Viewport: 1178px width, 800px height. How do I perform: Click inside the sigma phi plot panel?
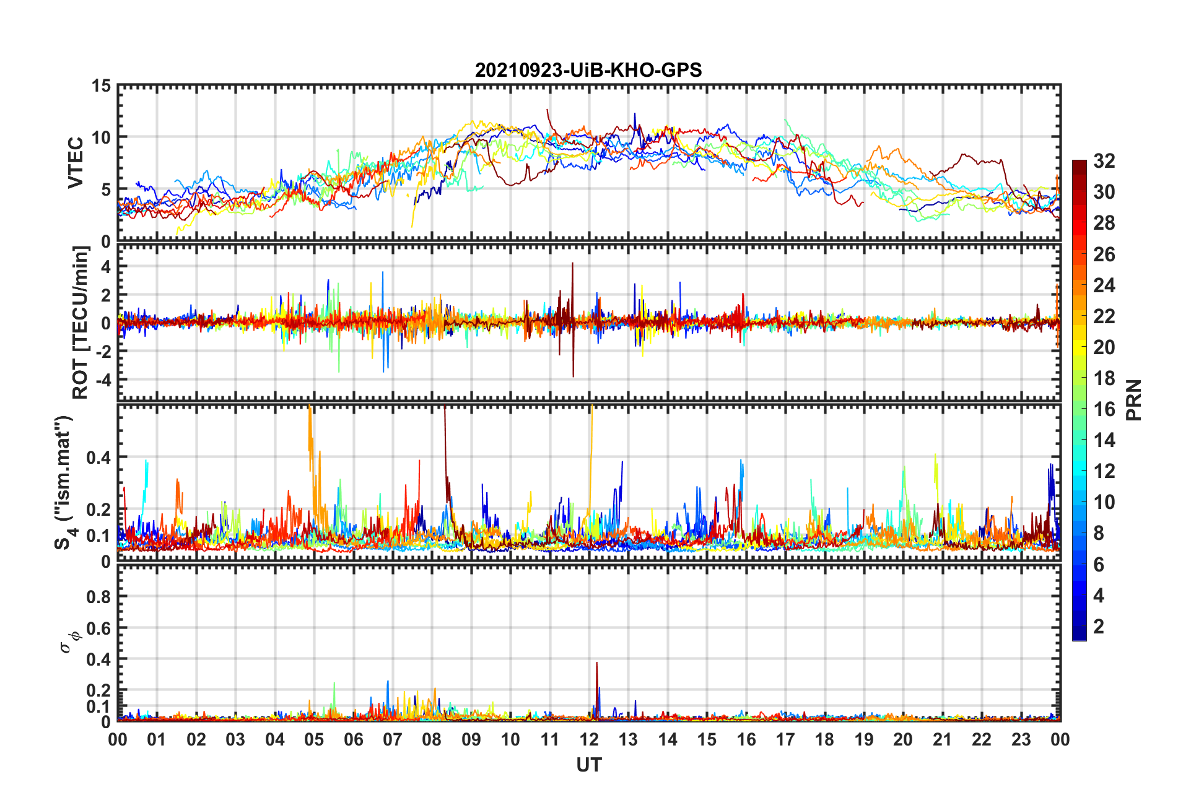click(588, 643)
